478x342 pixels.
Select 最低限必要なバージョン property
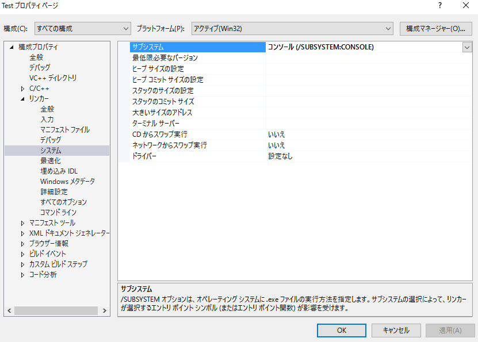tap(198, 58)
